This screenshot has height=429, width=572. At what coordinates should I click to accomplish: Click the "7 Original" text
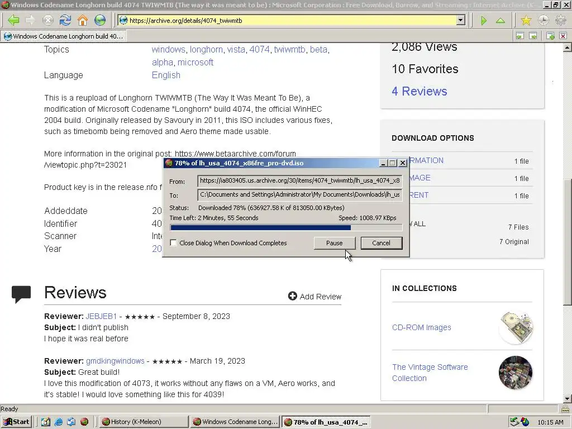coord(514,241)
